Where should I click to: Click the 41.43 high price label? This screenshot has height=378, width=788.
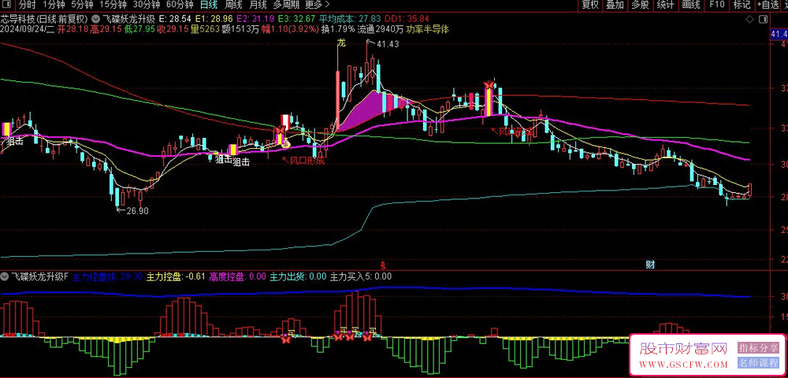pyautogui.click(x=387, y=44)
